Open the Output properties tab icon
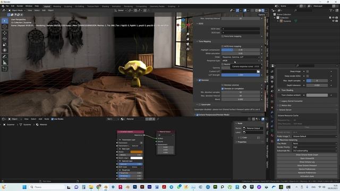This screenshot has width=340, height=191. click(x=272, y=82)
